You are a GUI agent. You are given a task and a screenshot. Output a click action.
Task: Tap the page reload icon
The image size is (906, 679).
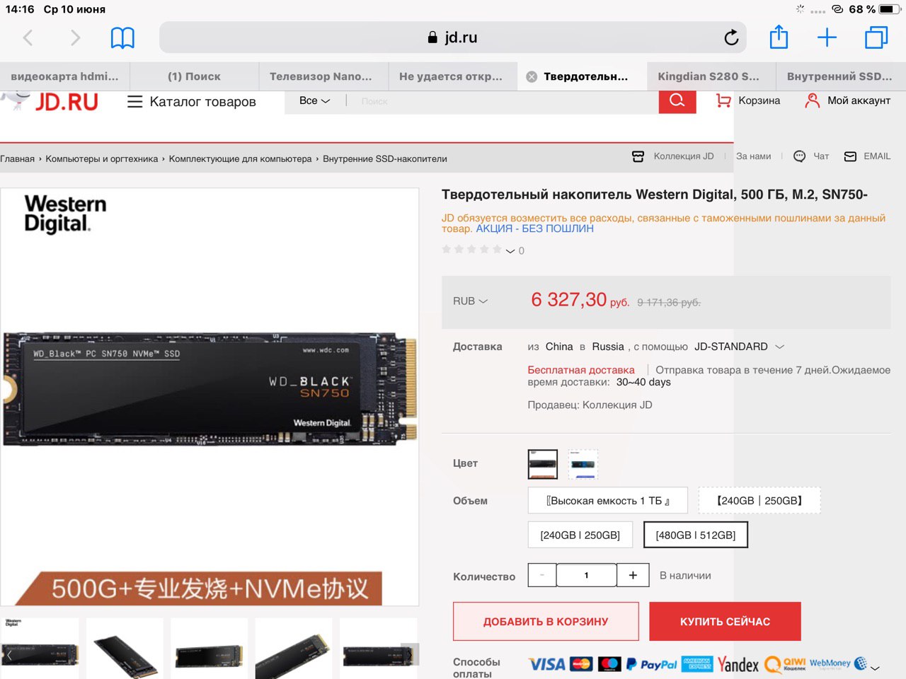[731, 37]
